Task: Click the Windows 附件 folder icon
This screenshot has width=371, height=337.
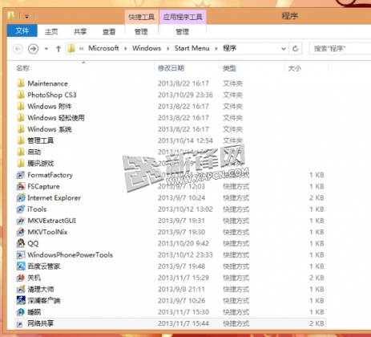Action: [x=21, y=107]
